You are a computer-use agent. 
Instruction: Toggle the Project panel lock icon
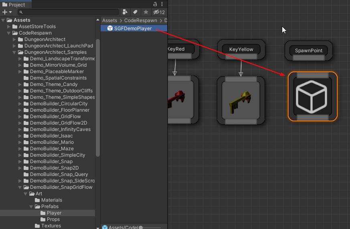(156, 4)
